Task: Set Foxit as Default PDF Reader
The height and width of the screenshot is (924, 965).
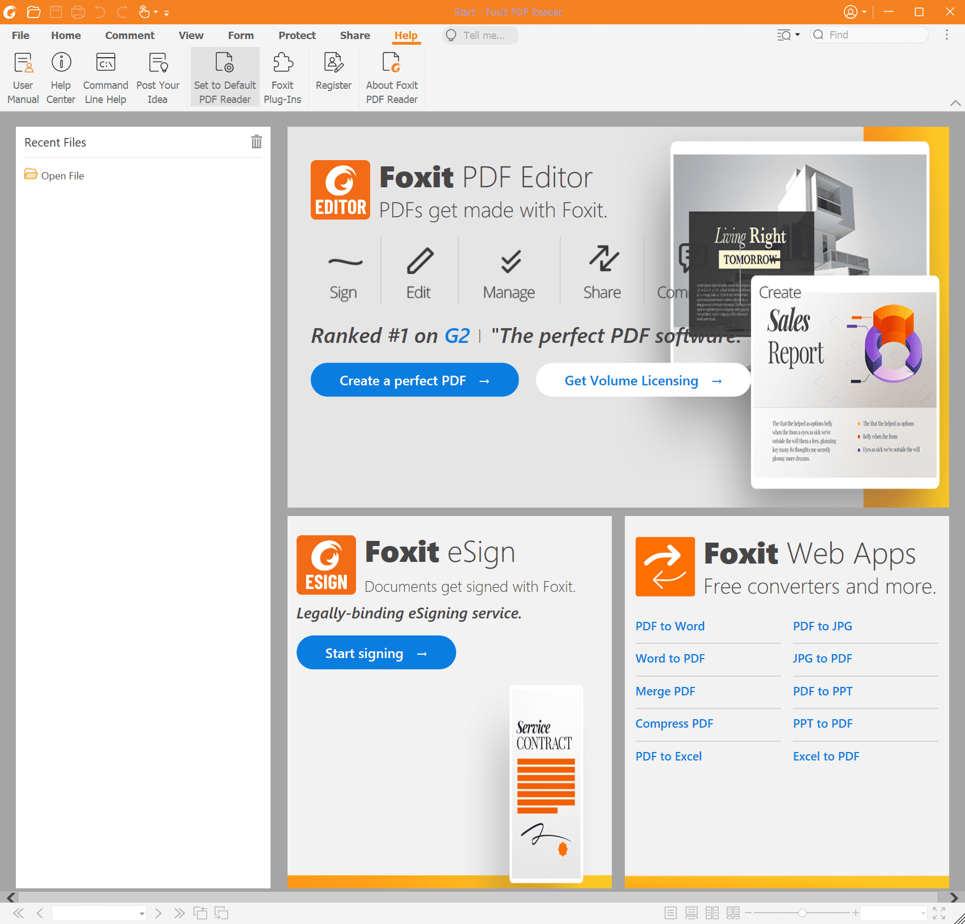Action: point(225,78)
